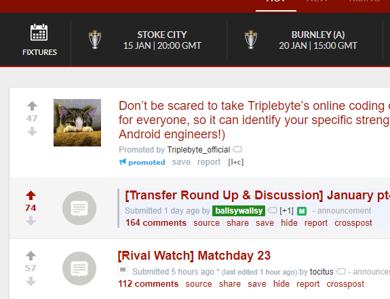The width and height of the screenshot is (390, 299).
Task: Upvote the Triplebyte promoted post
Action: (x=32, y=106)
